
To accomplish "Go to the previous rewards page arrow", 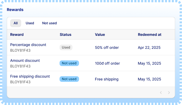I will [161, 93].
